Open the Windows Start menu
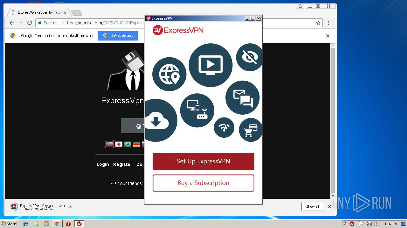 pyautogui.click(x=9, y=224)
